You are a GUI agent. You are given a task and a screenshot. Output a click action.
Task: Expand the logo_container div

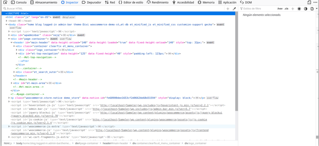point(17,50)
